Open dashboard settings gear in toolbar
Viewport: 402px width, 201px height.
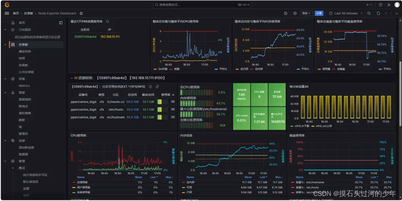click(295, 13)
